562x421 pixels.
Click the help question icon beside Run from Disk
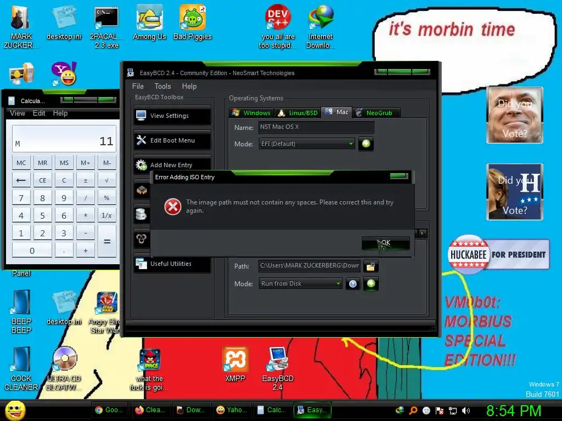[x=353, y=284]
